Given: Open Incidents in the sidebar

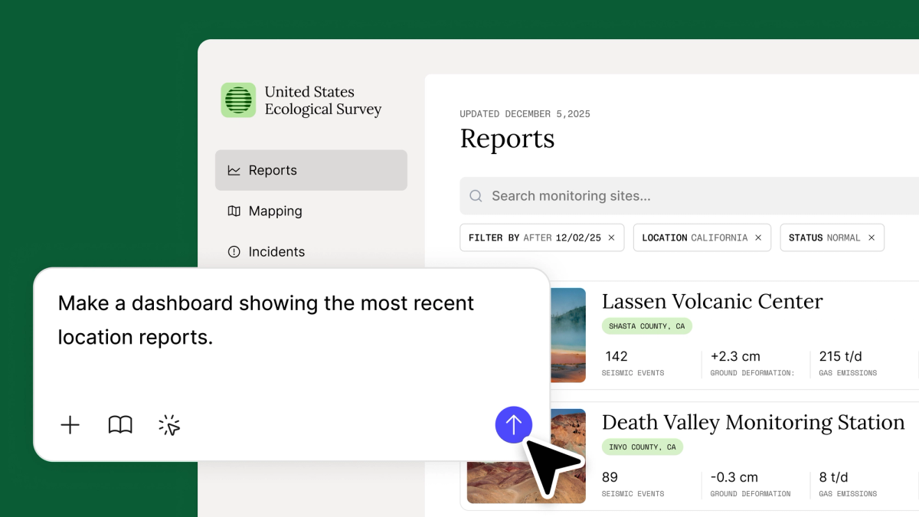Looking at the screenshot, I should [x=276, y=251].
